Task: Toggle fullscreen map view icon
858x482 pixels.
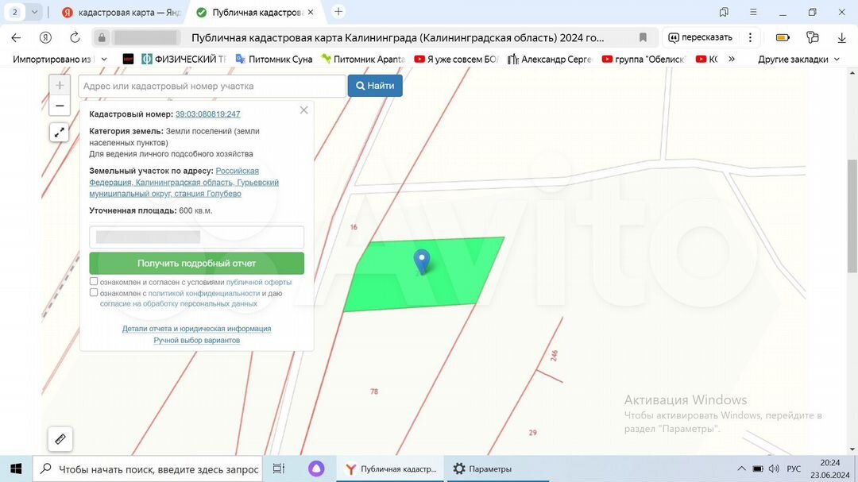Action: click(x=60, y=133)
